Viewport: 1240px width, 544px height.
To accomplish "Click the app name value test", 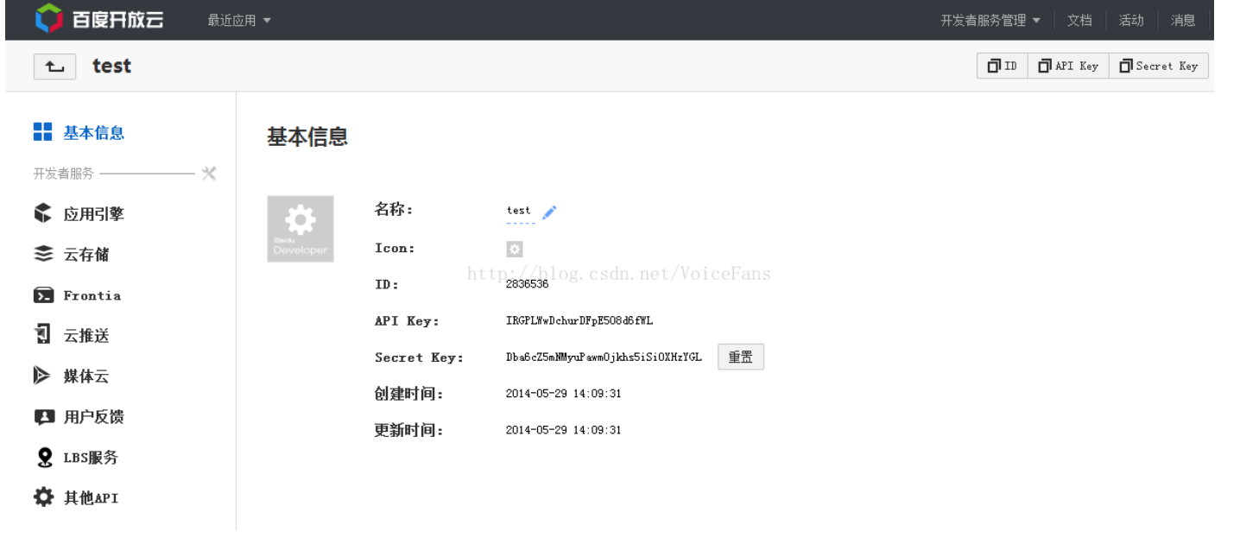I will 519,211.
